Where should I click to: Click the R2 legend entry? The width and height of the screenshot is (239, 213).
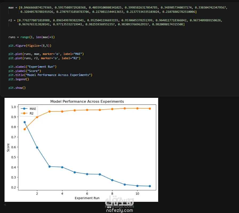tap(27, 113)
